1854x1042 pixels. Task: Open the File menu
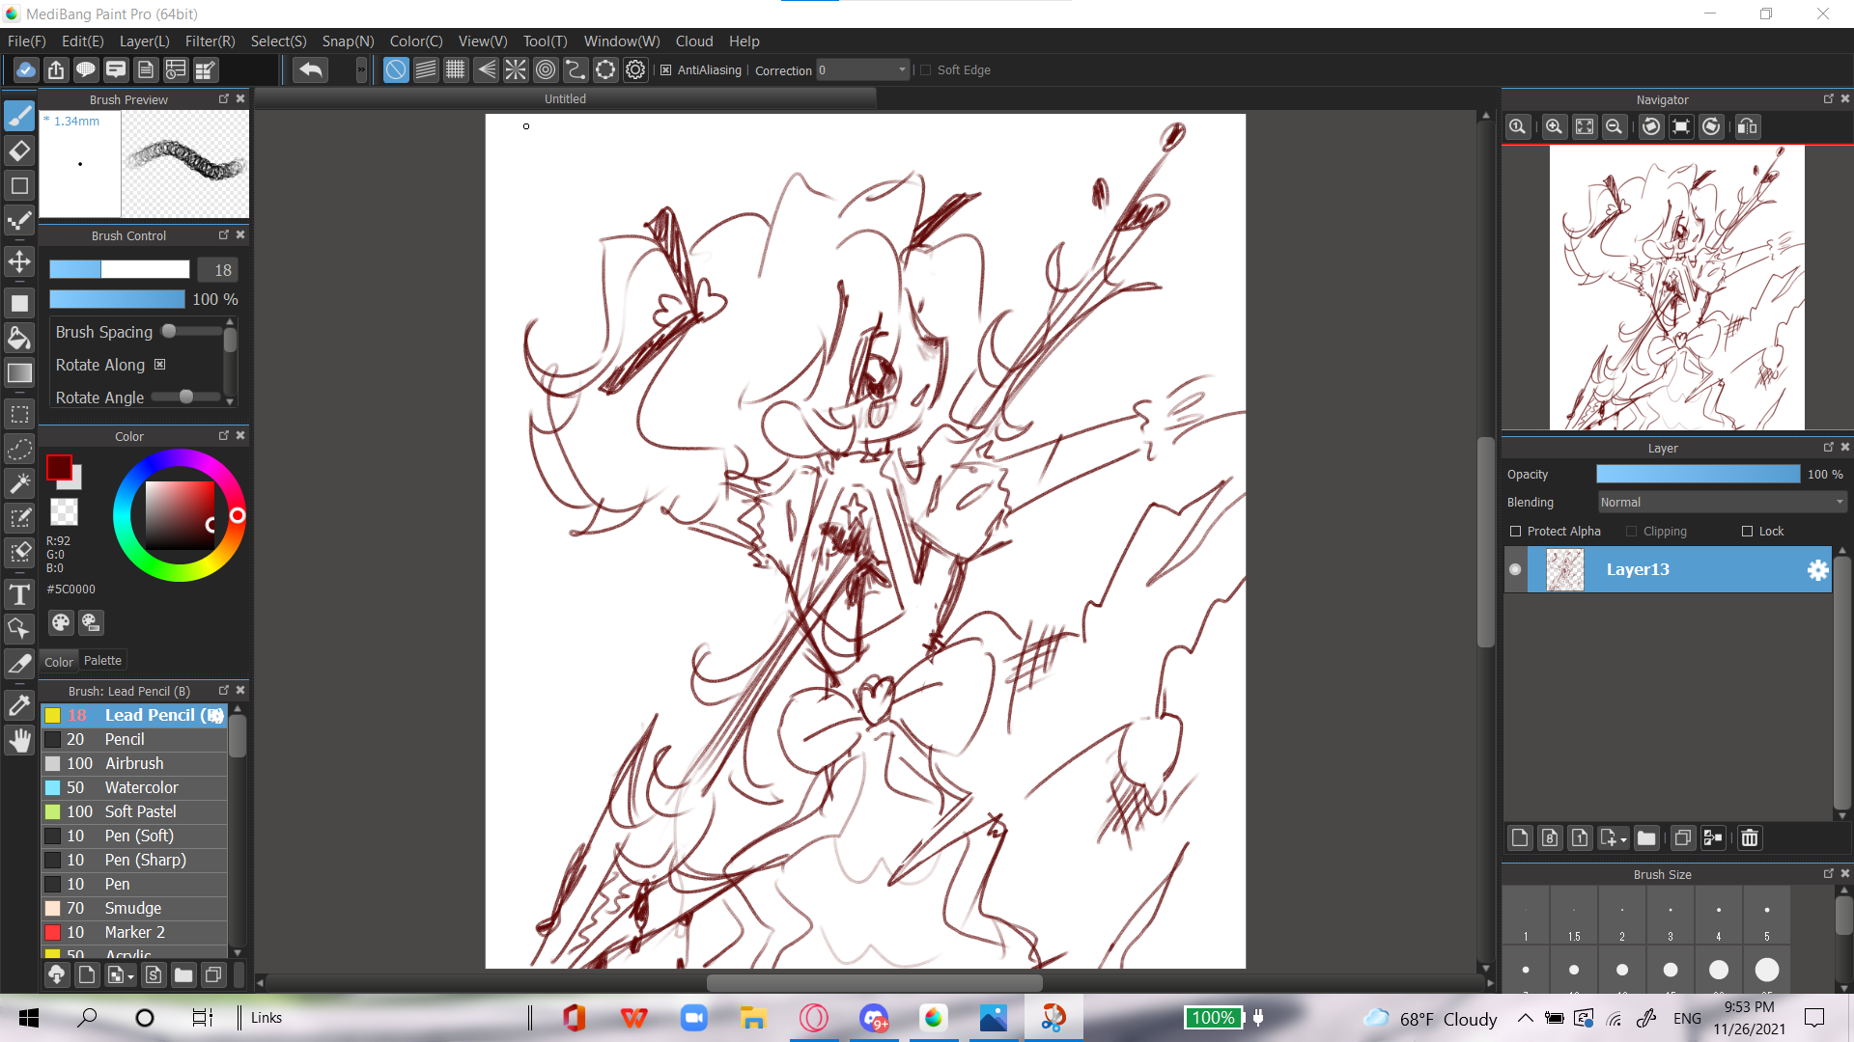(26, 41)
